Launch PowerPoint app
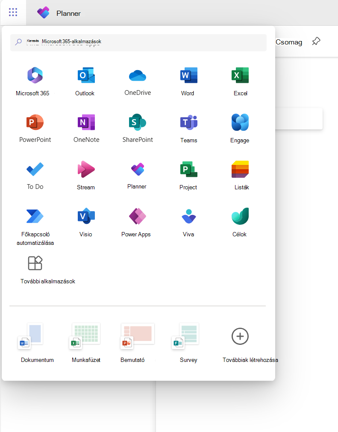Viewport: 338px width, 432px height. [35, 128]
